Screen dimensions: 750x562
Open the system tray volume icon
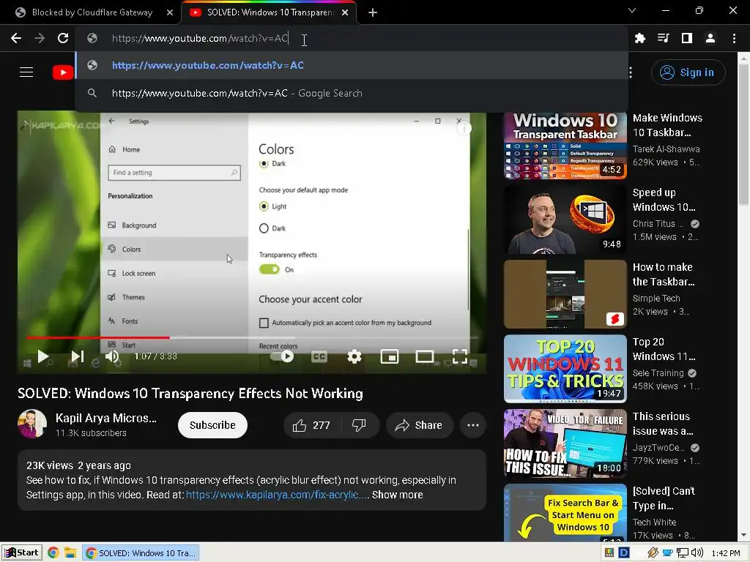pyautogui.click(x=697, y=553)
